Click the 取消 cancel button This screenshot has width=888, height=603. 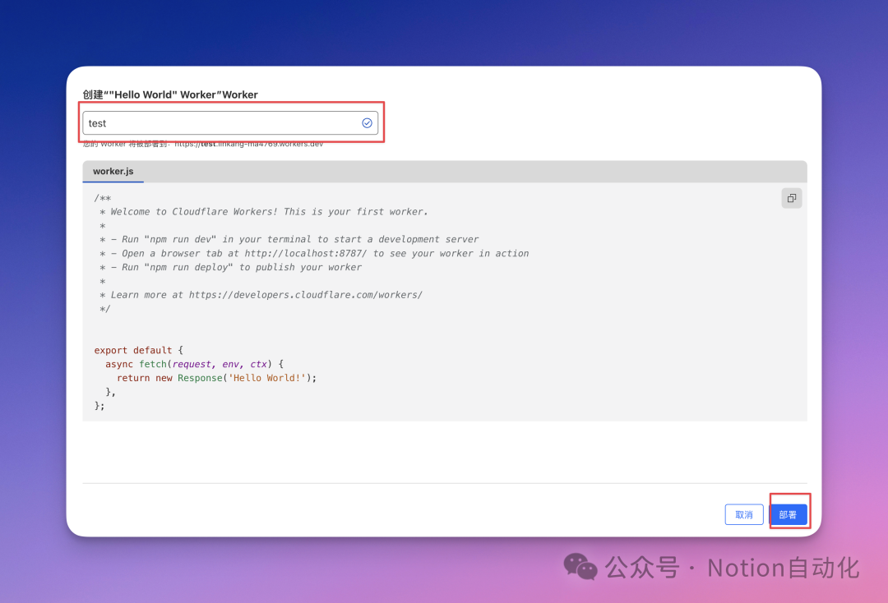pyautogui.click(x=744, y=514)
